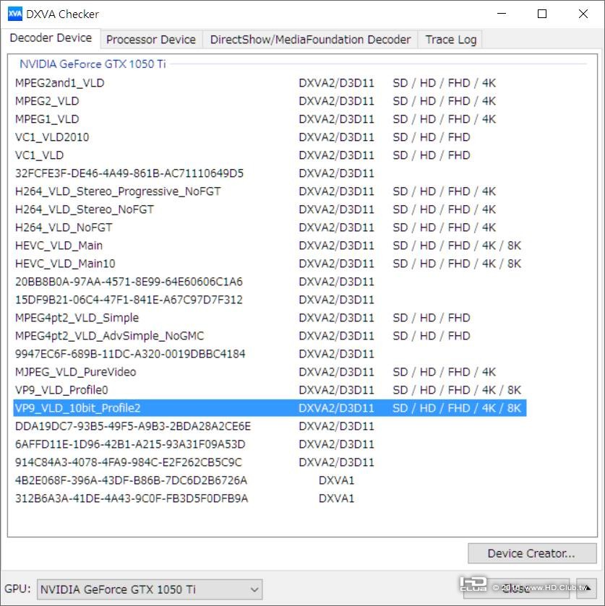This screenshot has height=606, width=605.
Task: Click DXVA2/D3D11 cell of MPEG2and1_VLD row
Action: (337, 83)
